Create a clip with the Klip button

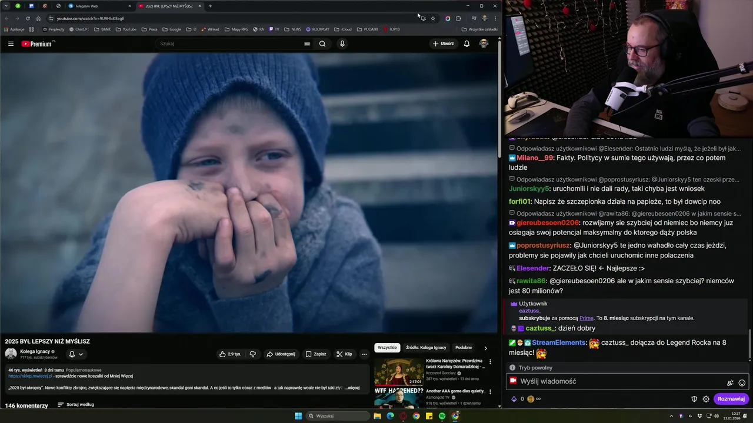[x=344, y=354]
